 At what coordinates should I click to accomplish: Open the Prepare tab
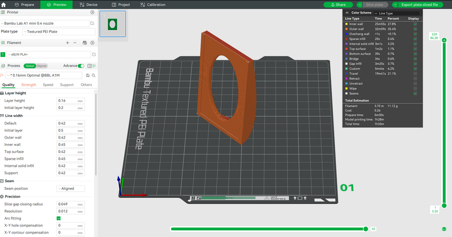coord(24,4)
